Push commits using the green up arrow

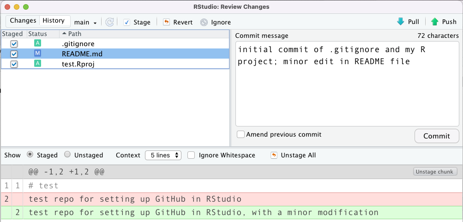coord(434,22)
